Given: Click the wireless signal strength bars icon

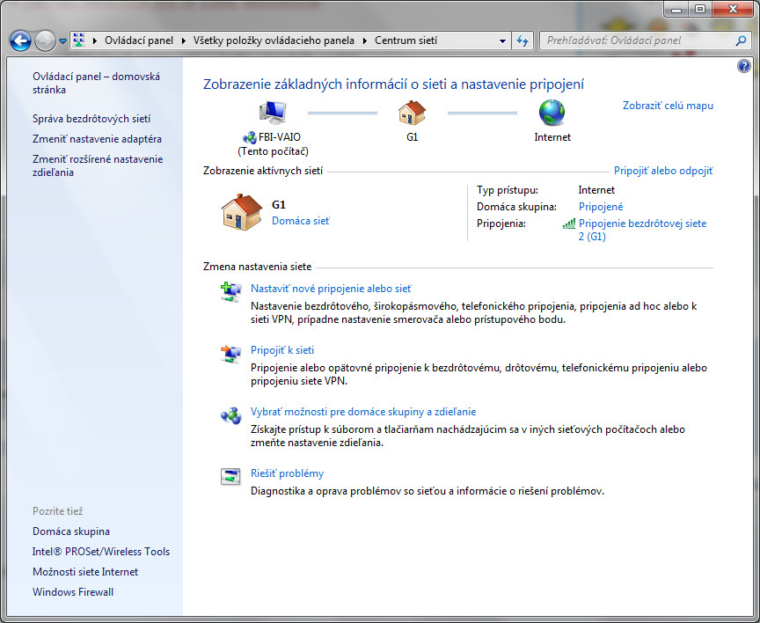Looking at the screenshot, I should pyautogui.click(x=569, y=224).
